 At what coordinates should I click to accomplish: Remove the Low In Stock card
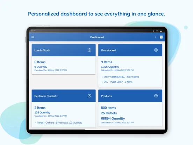point(90,50)
